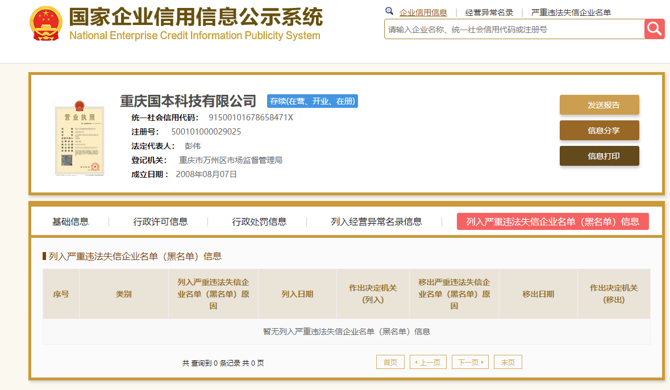Viewport: 670px width, 390px height.
Task: Click the 序号 column header
Action: coord(61,294)
